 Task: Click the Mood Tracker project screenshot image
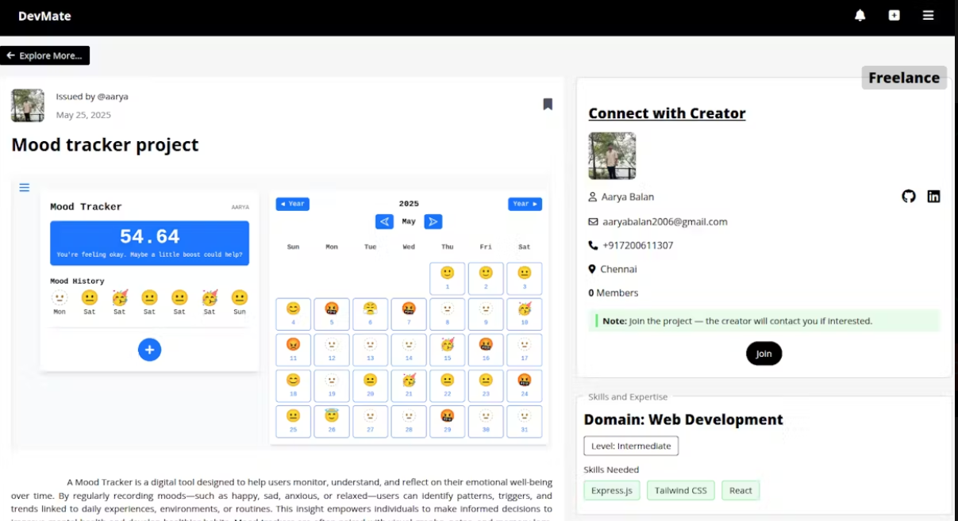281,312
